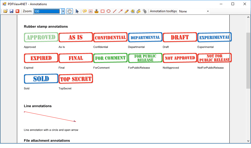Click the 'NotForPublicRelease' caption text

(x=210, y=68)
